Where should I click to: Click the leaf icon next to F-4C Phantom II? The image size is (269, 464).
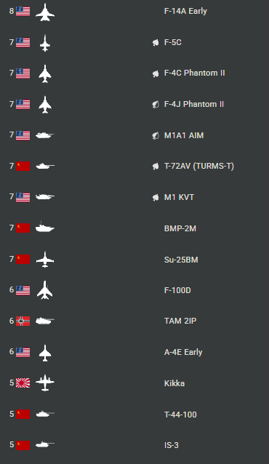coord(156,73)
